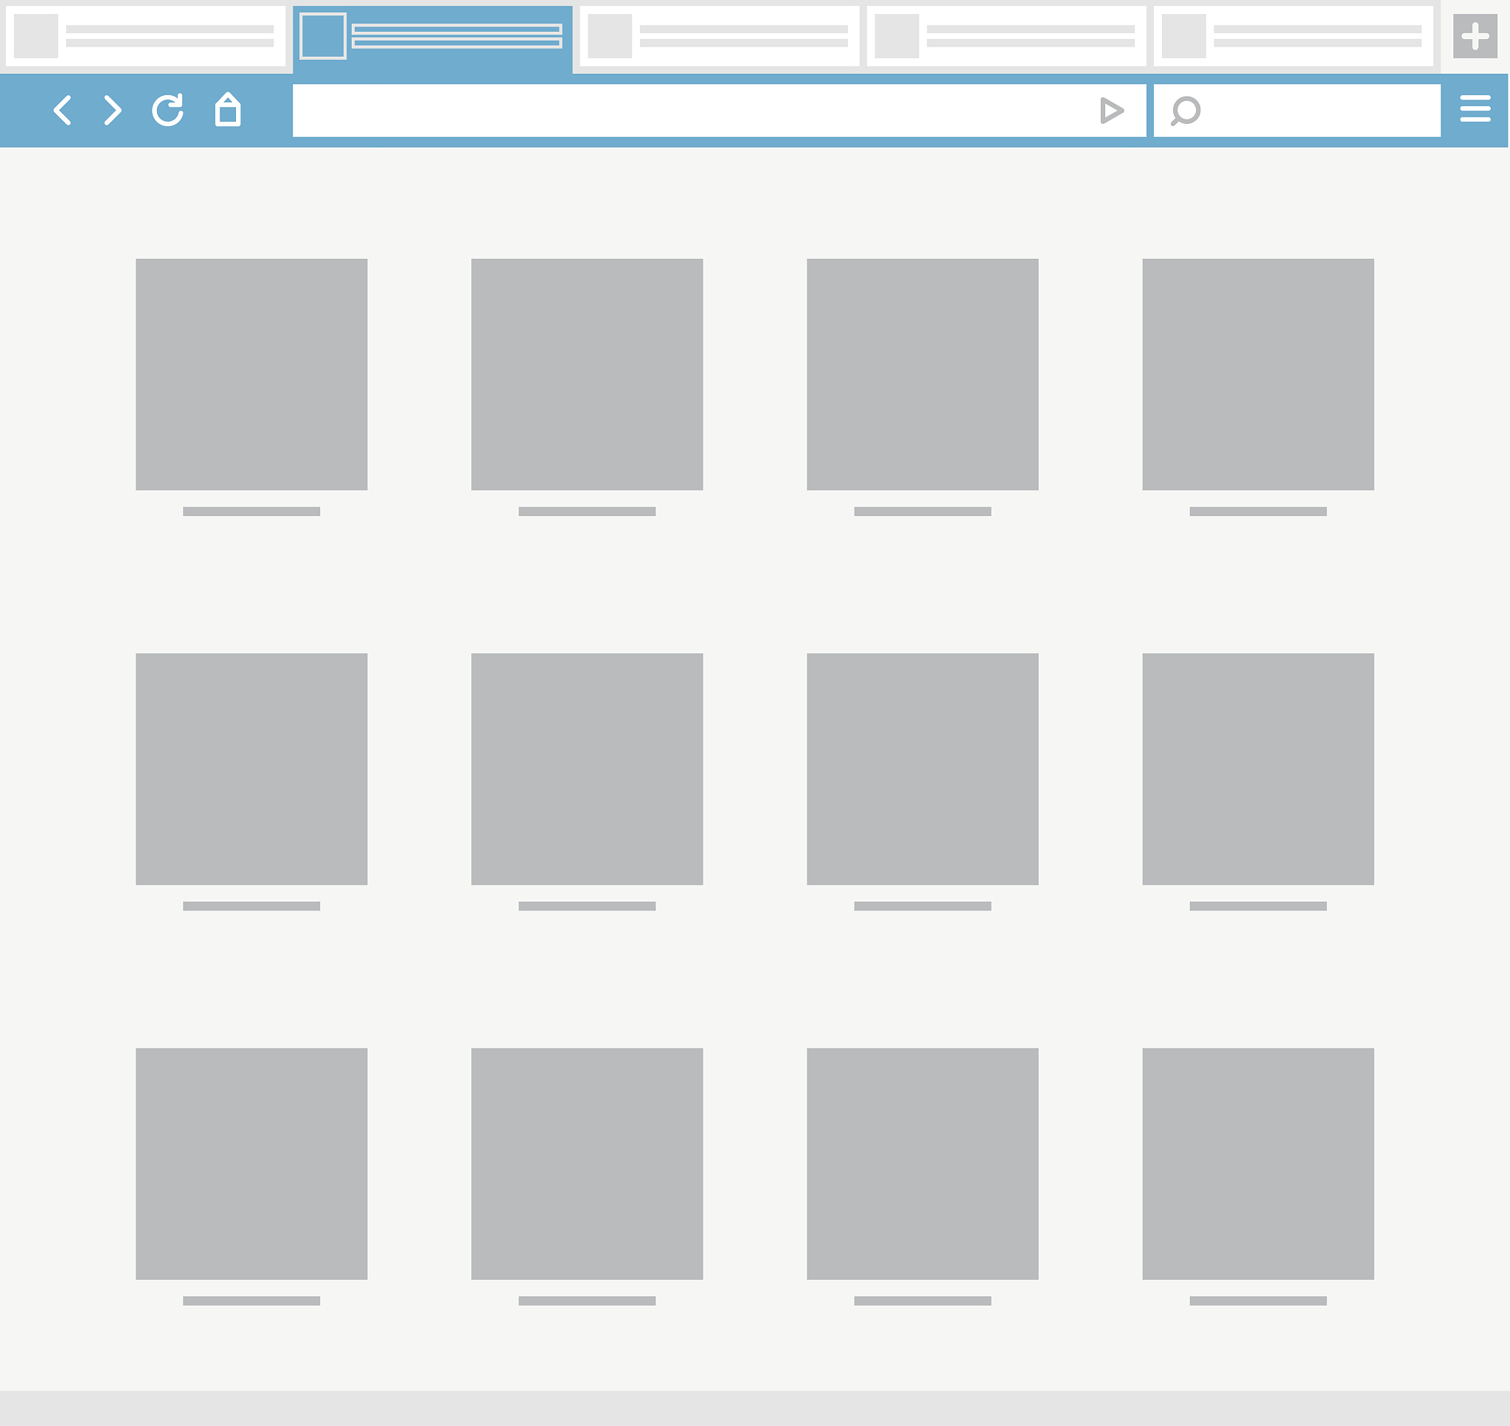This screenshot has height=1426, width=1510.
Task: Open fourth thumbnail in top row
Action: tap(1258, 374)
